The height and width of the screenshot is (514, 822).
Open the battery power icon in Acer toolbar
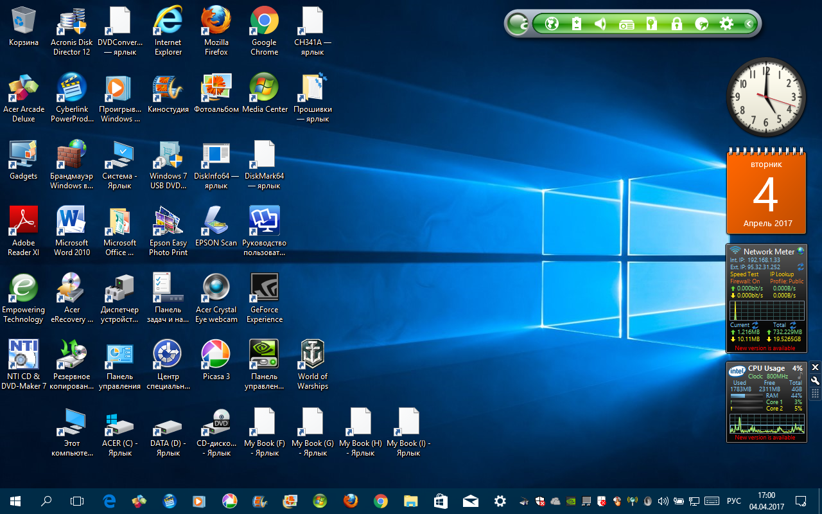[x=577, y=24]
